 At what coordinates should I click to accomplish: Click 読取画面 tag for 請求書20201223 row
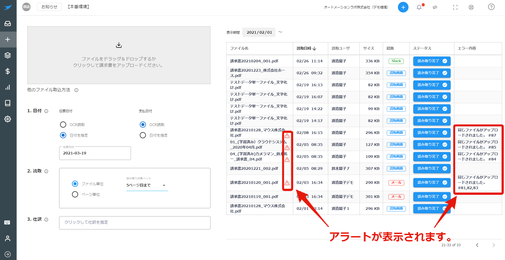pyautogui.click(x=396, y=73)
